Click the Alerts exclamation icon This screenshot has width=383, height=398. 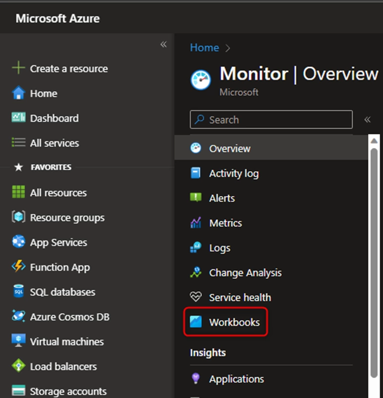(195, 198)
